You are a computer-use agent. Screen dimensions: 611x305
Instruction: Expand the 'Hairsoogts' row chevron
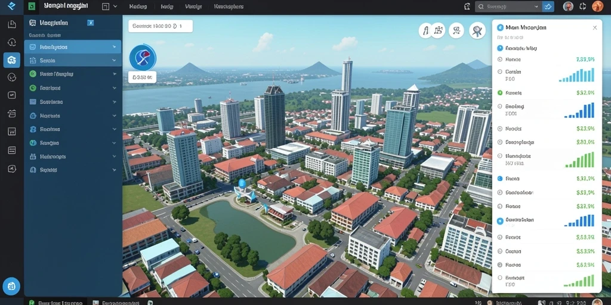pos(114,157)
